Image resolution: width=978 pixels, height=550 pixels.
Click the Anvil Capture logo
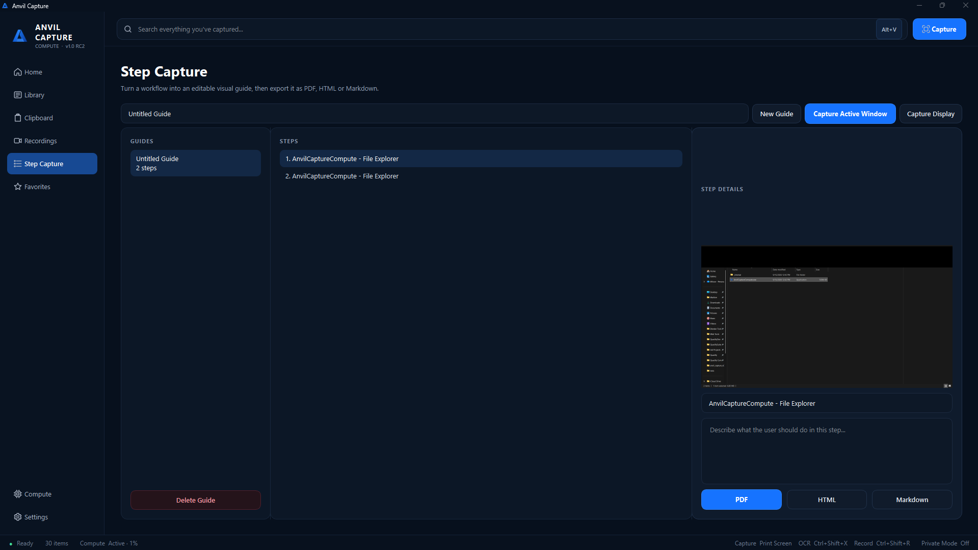(19, 36)
